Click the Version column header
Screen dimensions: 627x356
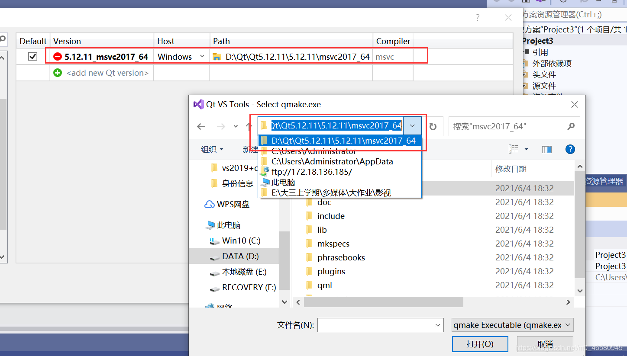click(102, 41)
